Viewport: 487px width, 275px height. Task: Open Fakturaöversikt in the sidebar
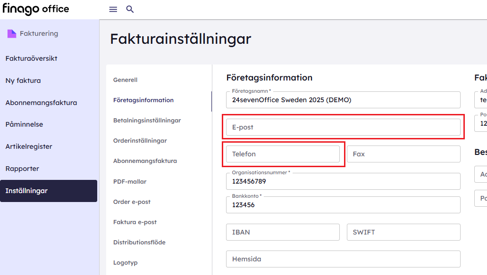click(x=31, y=58)
